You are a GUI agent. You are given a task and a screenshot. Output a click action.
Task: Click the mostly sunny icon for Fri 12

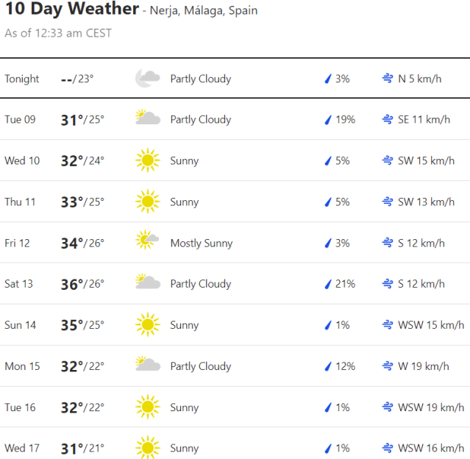[x=148, y=243]
